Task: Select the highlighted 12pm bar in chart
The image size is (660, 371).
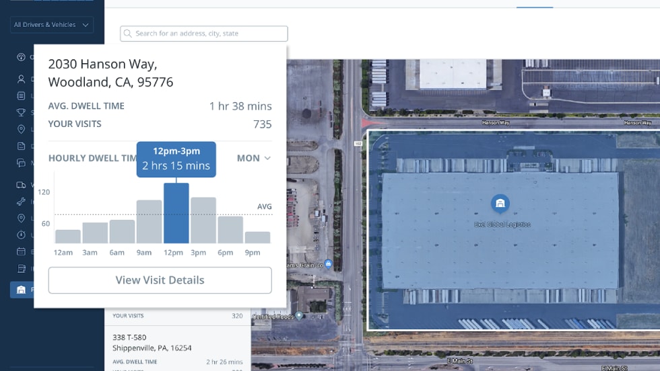Action: [176, 213]
